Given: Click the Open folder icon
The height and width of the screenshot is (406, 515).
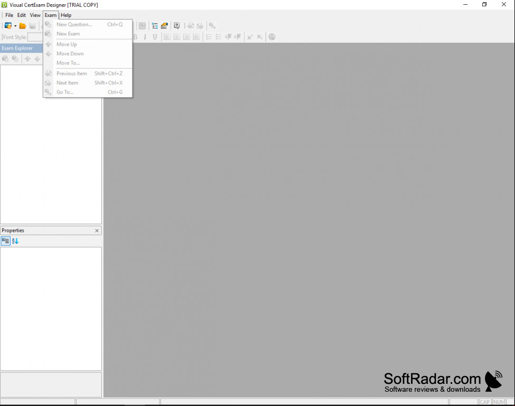Looking at the screenshot, I should [x=23, y=26].
